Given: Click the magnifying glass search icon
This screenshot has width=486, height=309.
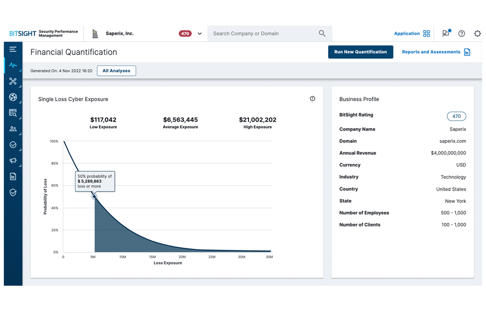Looking at the screenshot, I should tap(322, 34).
